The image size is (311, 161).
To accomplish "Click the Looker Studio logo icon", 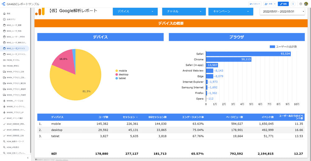I will click(x=3, y=4).
